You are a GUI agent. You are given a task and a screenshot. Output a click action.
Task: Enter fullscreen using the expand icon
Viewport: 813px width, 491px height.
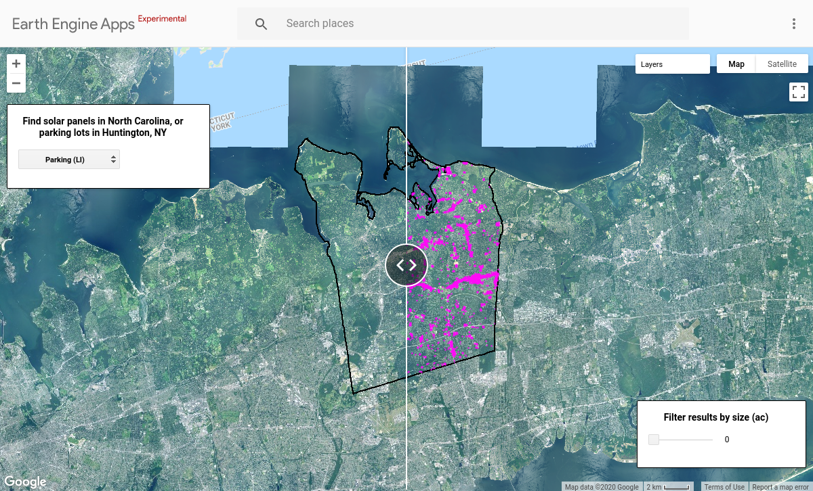coord(798,91)
